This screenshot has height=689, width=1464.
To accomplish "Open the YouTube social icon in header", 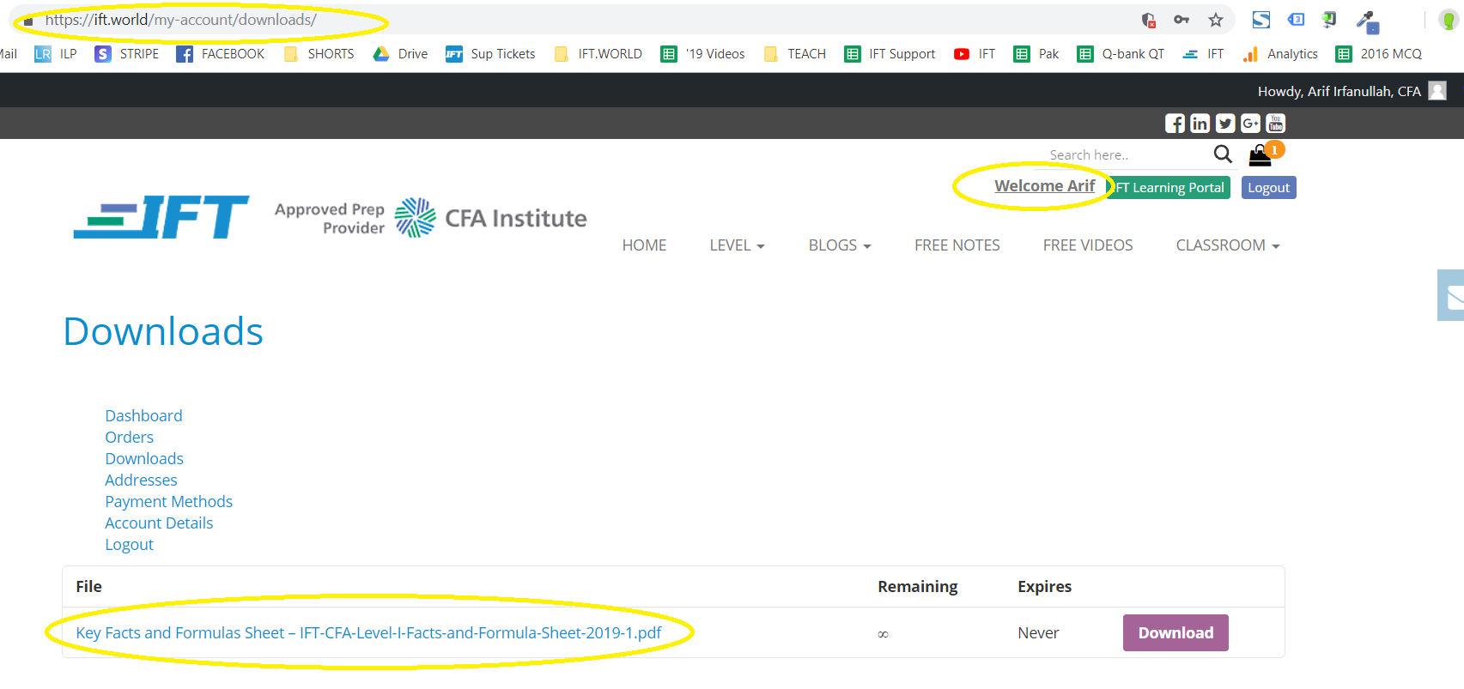I will [x=1276, y=124].
